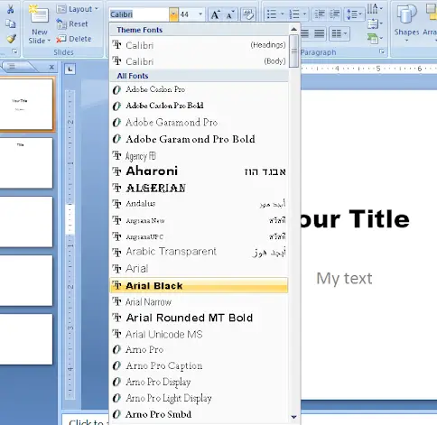Click the Increase List Level icon
This screenshot has height=425, width=437.
point(335,14)
